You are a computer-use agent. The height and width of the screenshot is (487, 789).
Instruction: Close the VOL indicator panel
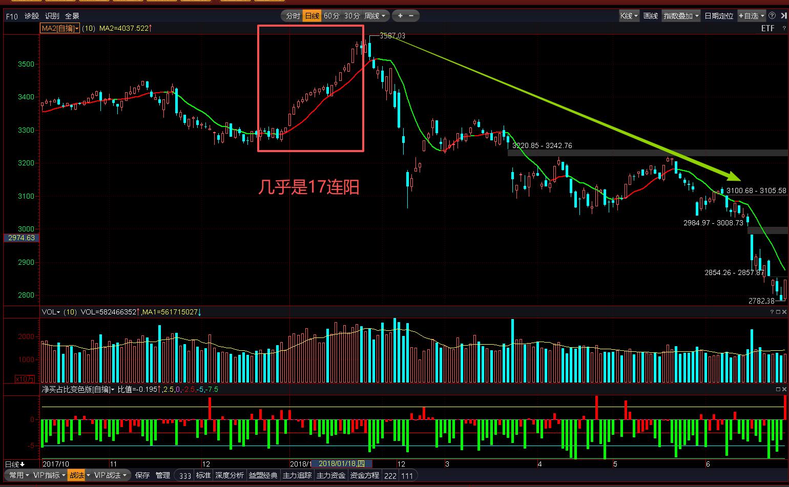point(784,312)
